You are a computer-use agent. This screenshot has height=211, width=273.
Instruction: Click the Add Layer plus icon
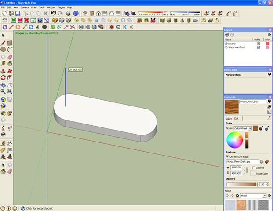[227, 35]
